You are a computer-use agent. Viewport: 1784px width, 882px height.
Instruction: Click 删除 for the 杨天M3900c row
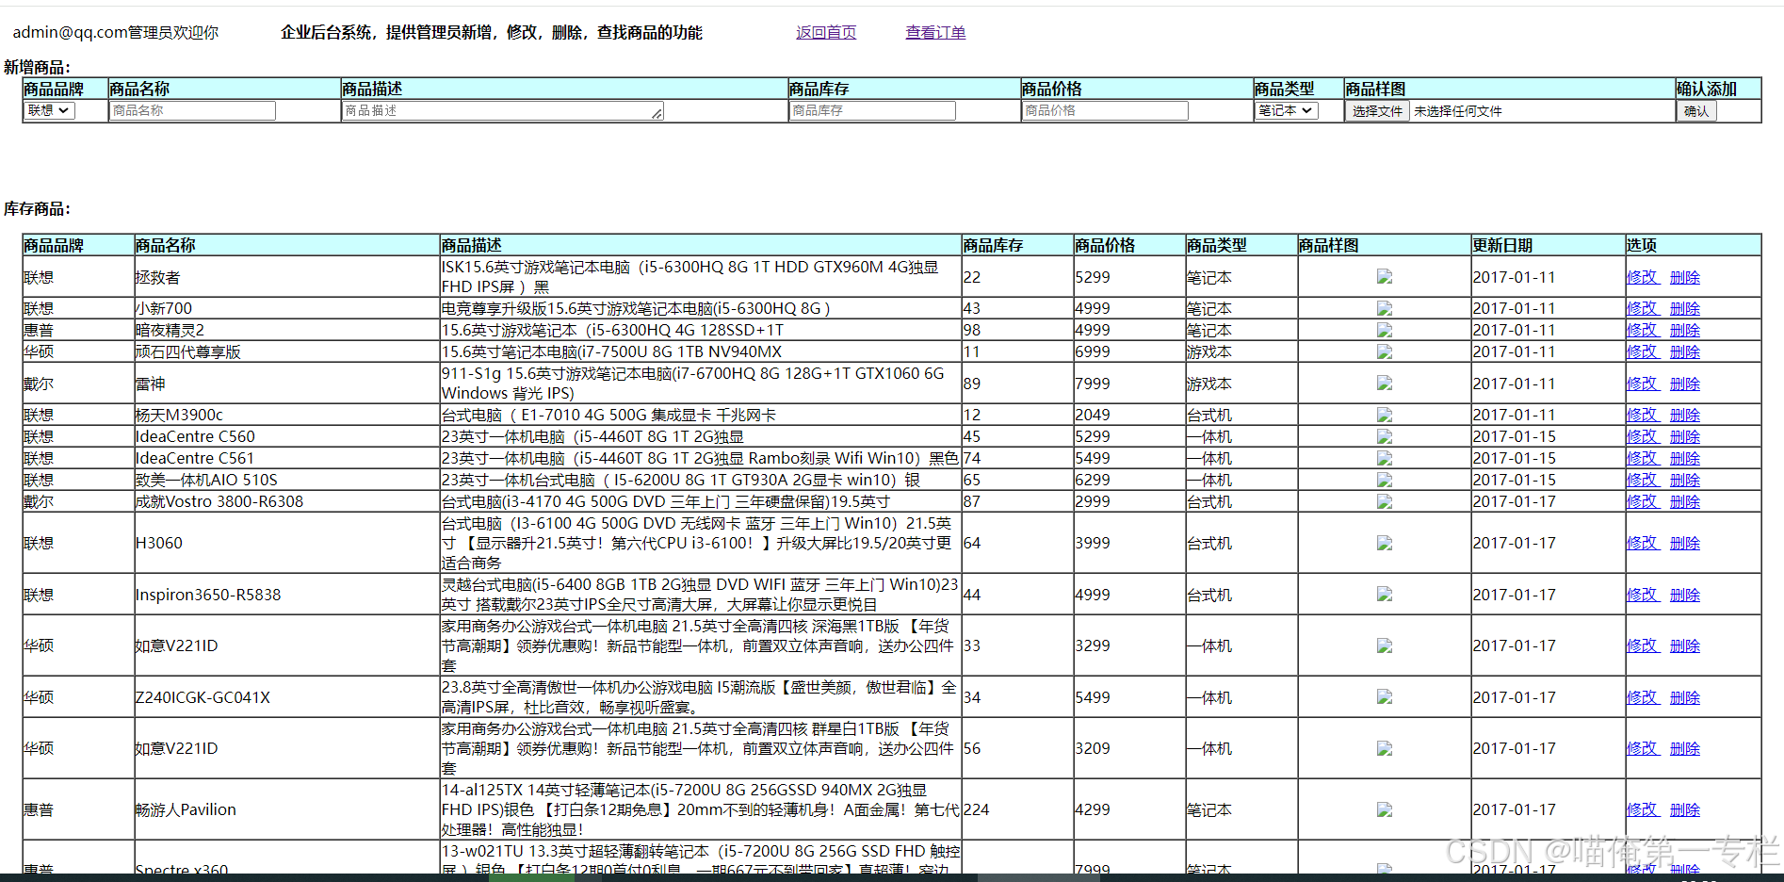1685,415
